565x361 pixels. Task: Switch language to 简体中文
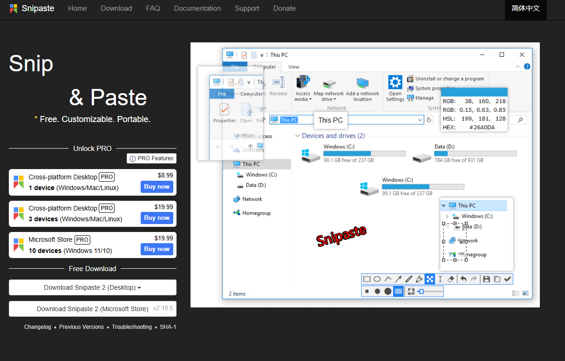526,8
